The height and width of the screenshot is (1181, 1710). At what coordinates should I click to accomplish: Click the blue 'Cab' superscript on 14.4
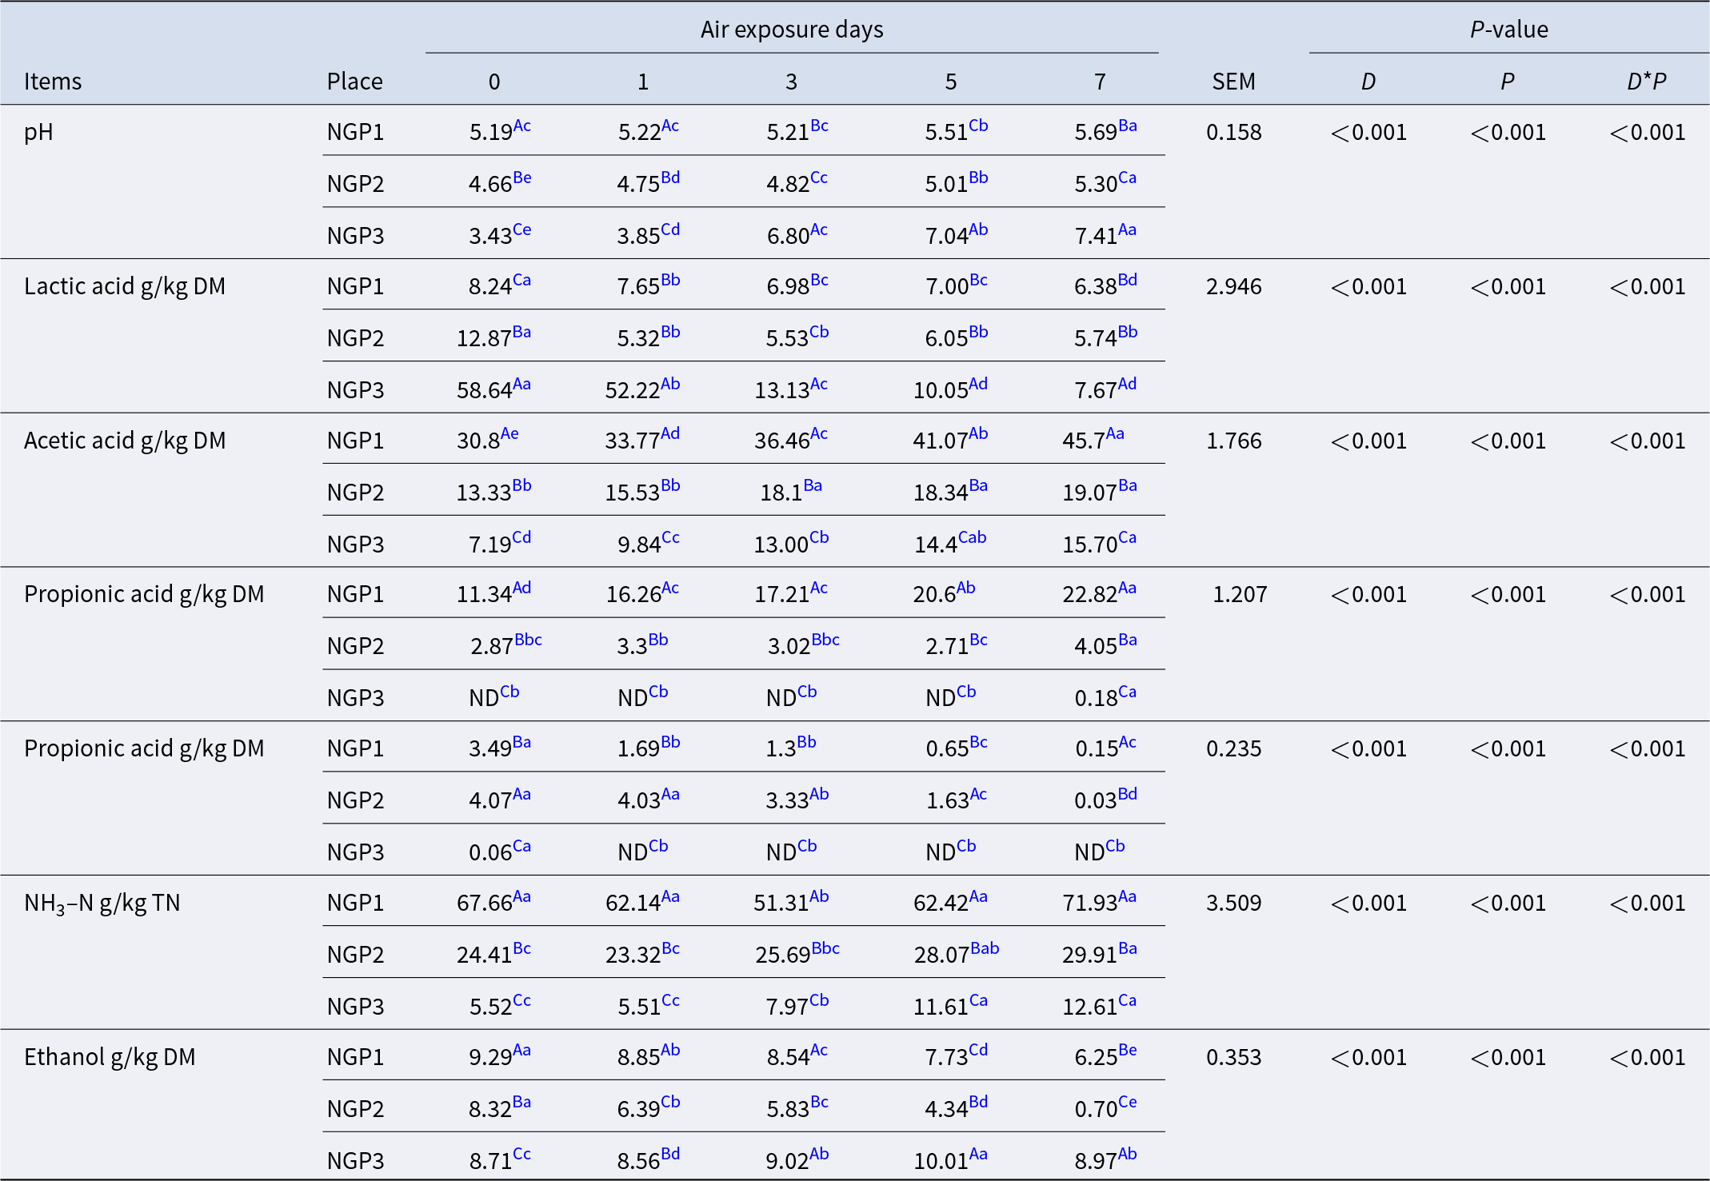click(x=972, y=537)
